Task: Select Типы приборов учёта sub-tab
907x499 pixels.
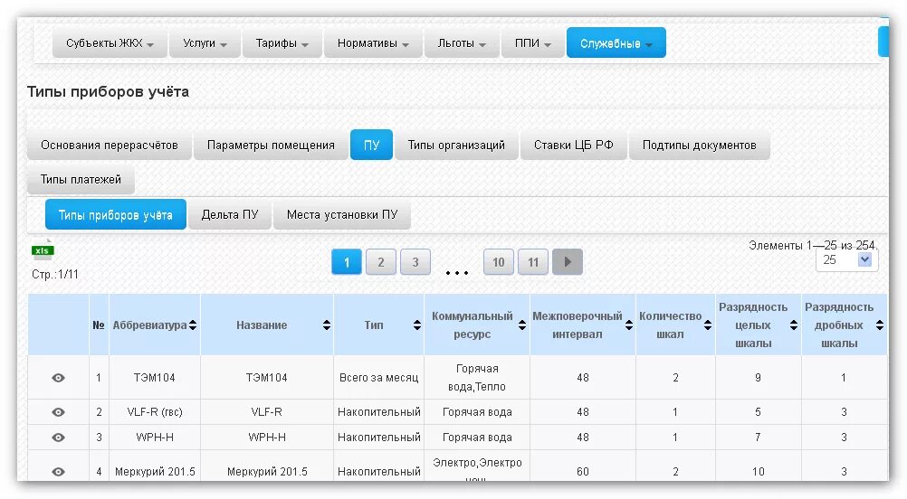Action: coord(116,215)
